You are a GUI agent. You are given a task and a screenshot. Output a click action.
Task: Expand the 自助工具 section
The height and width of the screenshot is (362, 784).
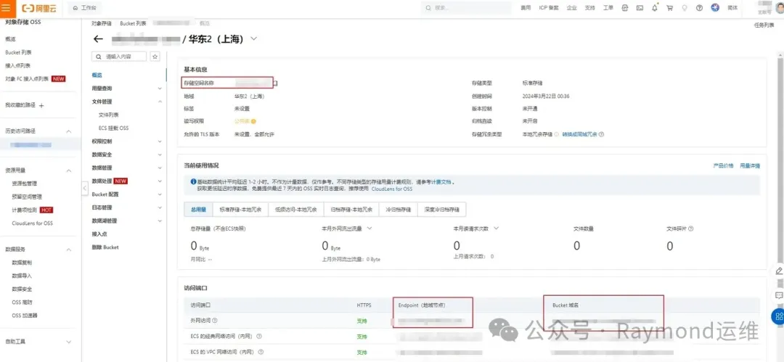click(69, 342)
